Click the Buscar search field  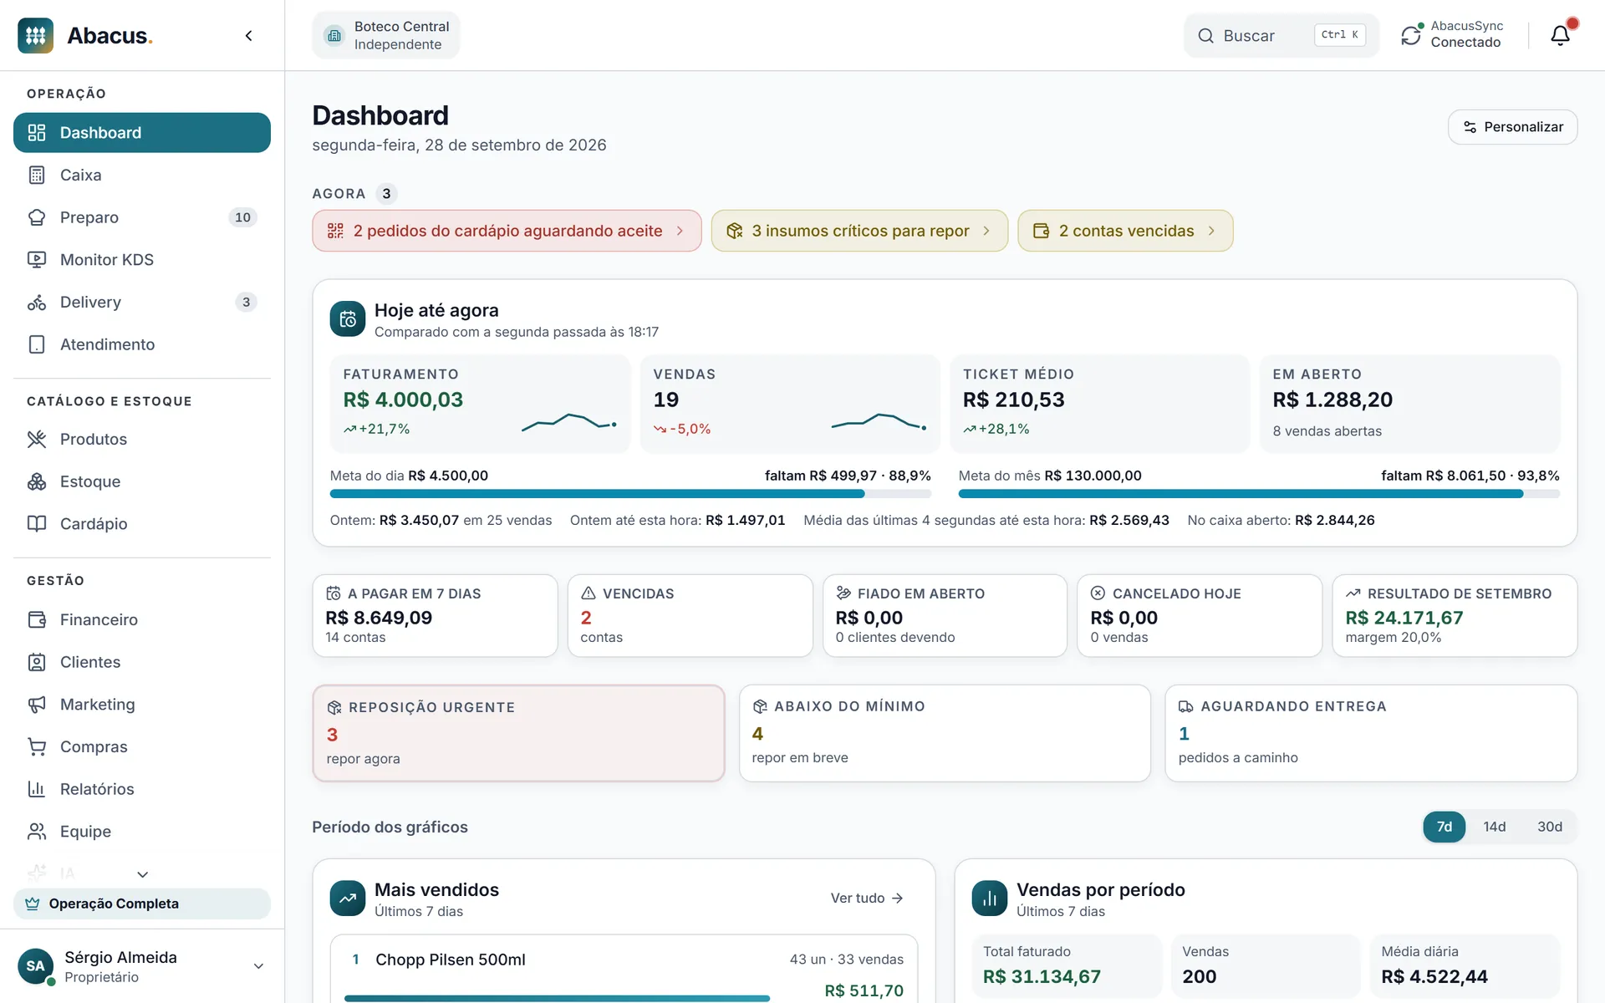tap(1281, 35)
